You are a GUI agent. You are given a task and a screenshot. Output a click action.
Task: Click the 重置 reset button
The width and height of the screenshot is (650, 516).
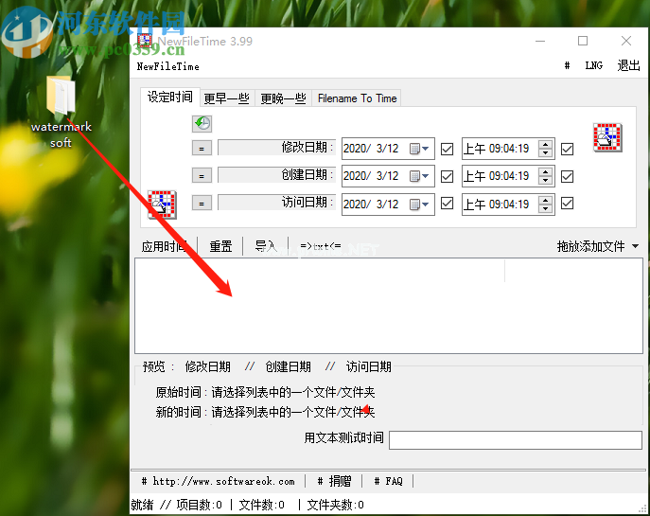click(220, 246)
